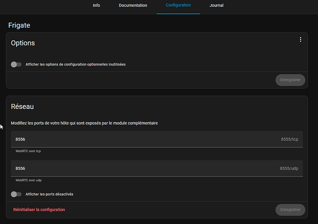Click the 8555/udp container port suffix
Viewport: 318px width, 224px height.
click(x=289, y=168)
